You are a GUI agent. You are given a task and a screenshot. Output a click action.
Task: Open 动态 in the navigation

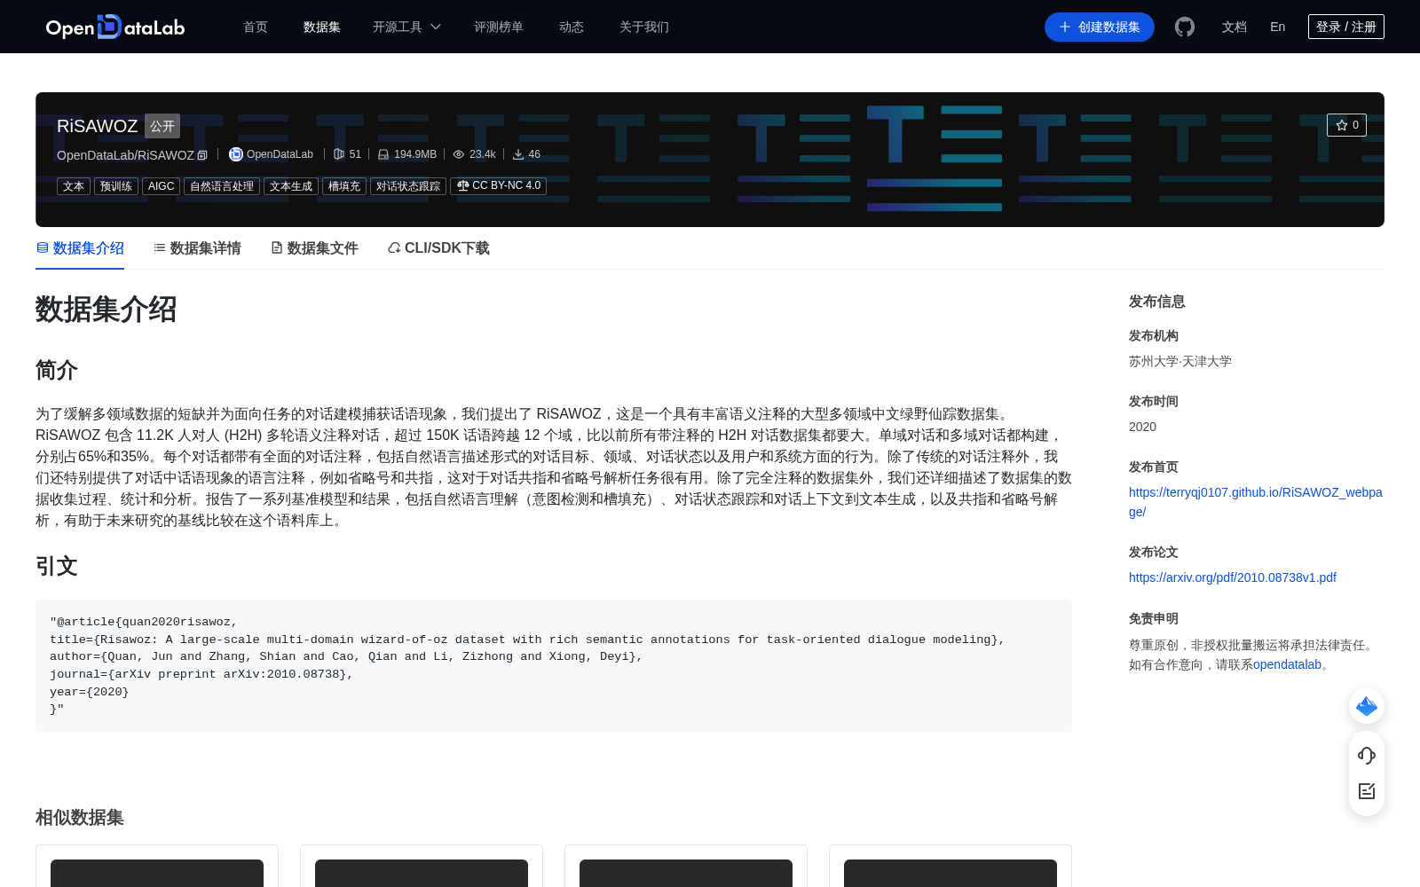(x=572, y=27)
